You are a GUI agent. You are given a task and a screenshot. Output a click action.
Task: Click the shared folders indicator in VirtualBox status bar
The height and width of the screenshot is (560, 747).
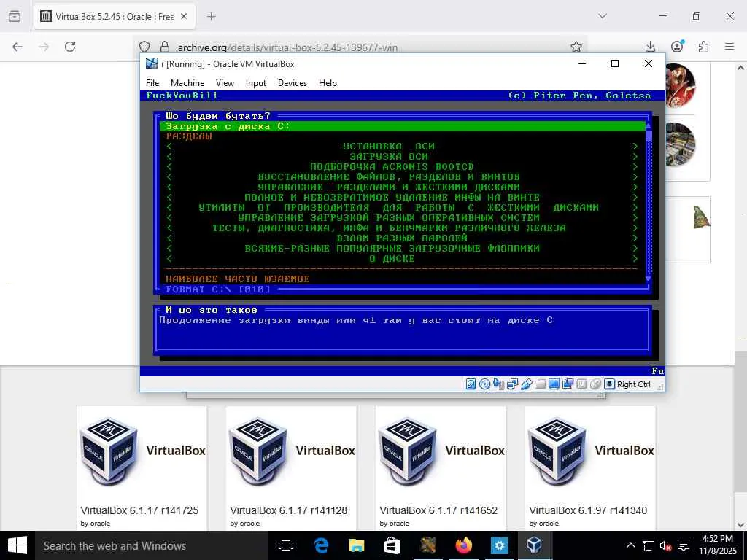pos(540,384)
